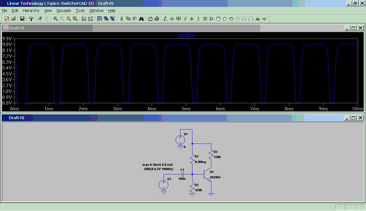Maximize the waveform Draft49 window

click(x=353, y=28)
